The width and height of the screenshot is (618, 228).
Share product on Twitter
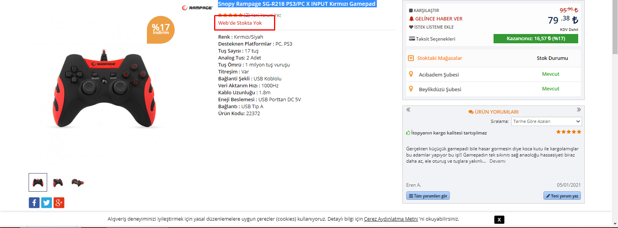(x=46, y=202)
